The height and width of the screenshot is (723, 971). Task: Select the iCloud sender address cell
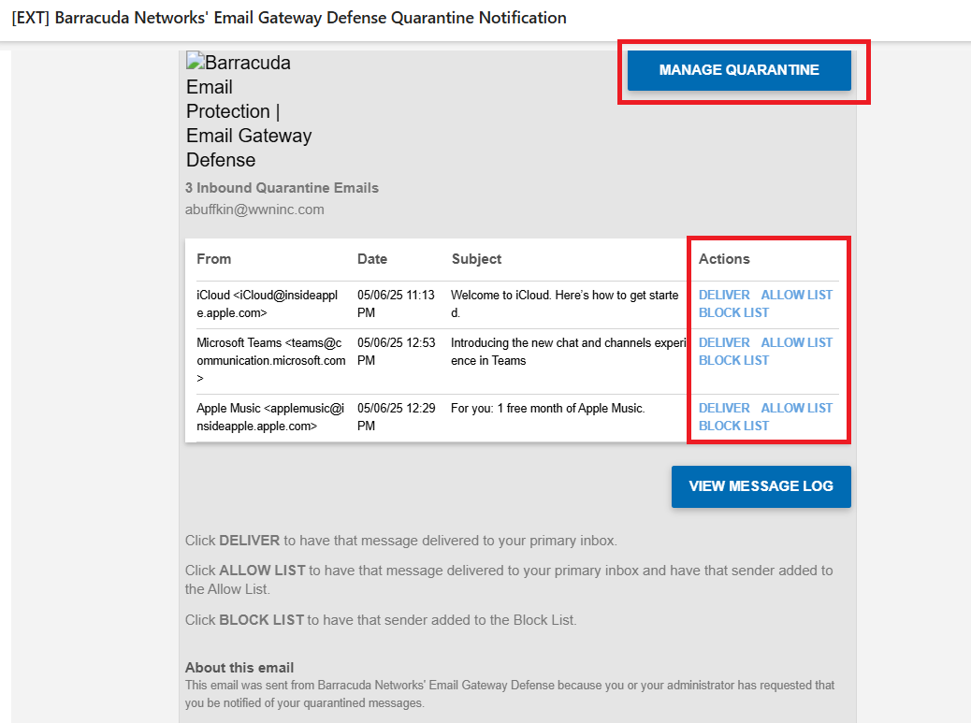click(268, 304)
